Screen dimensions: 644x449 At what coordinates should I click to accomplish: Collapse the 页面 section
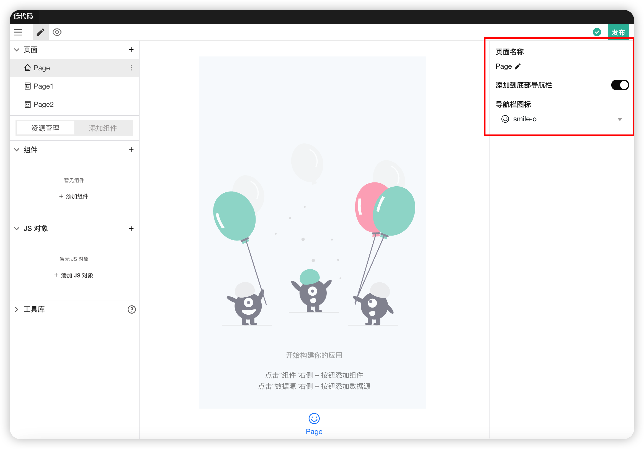point(17,50)
